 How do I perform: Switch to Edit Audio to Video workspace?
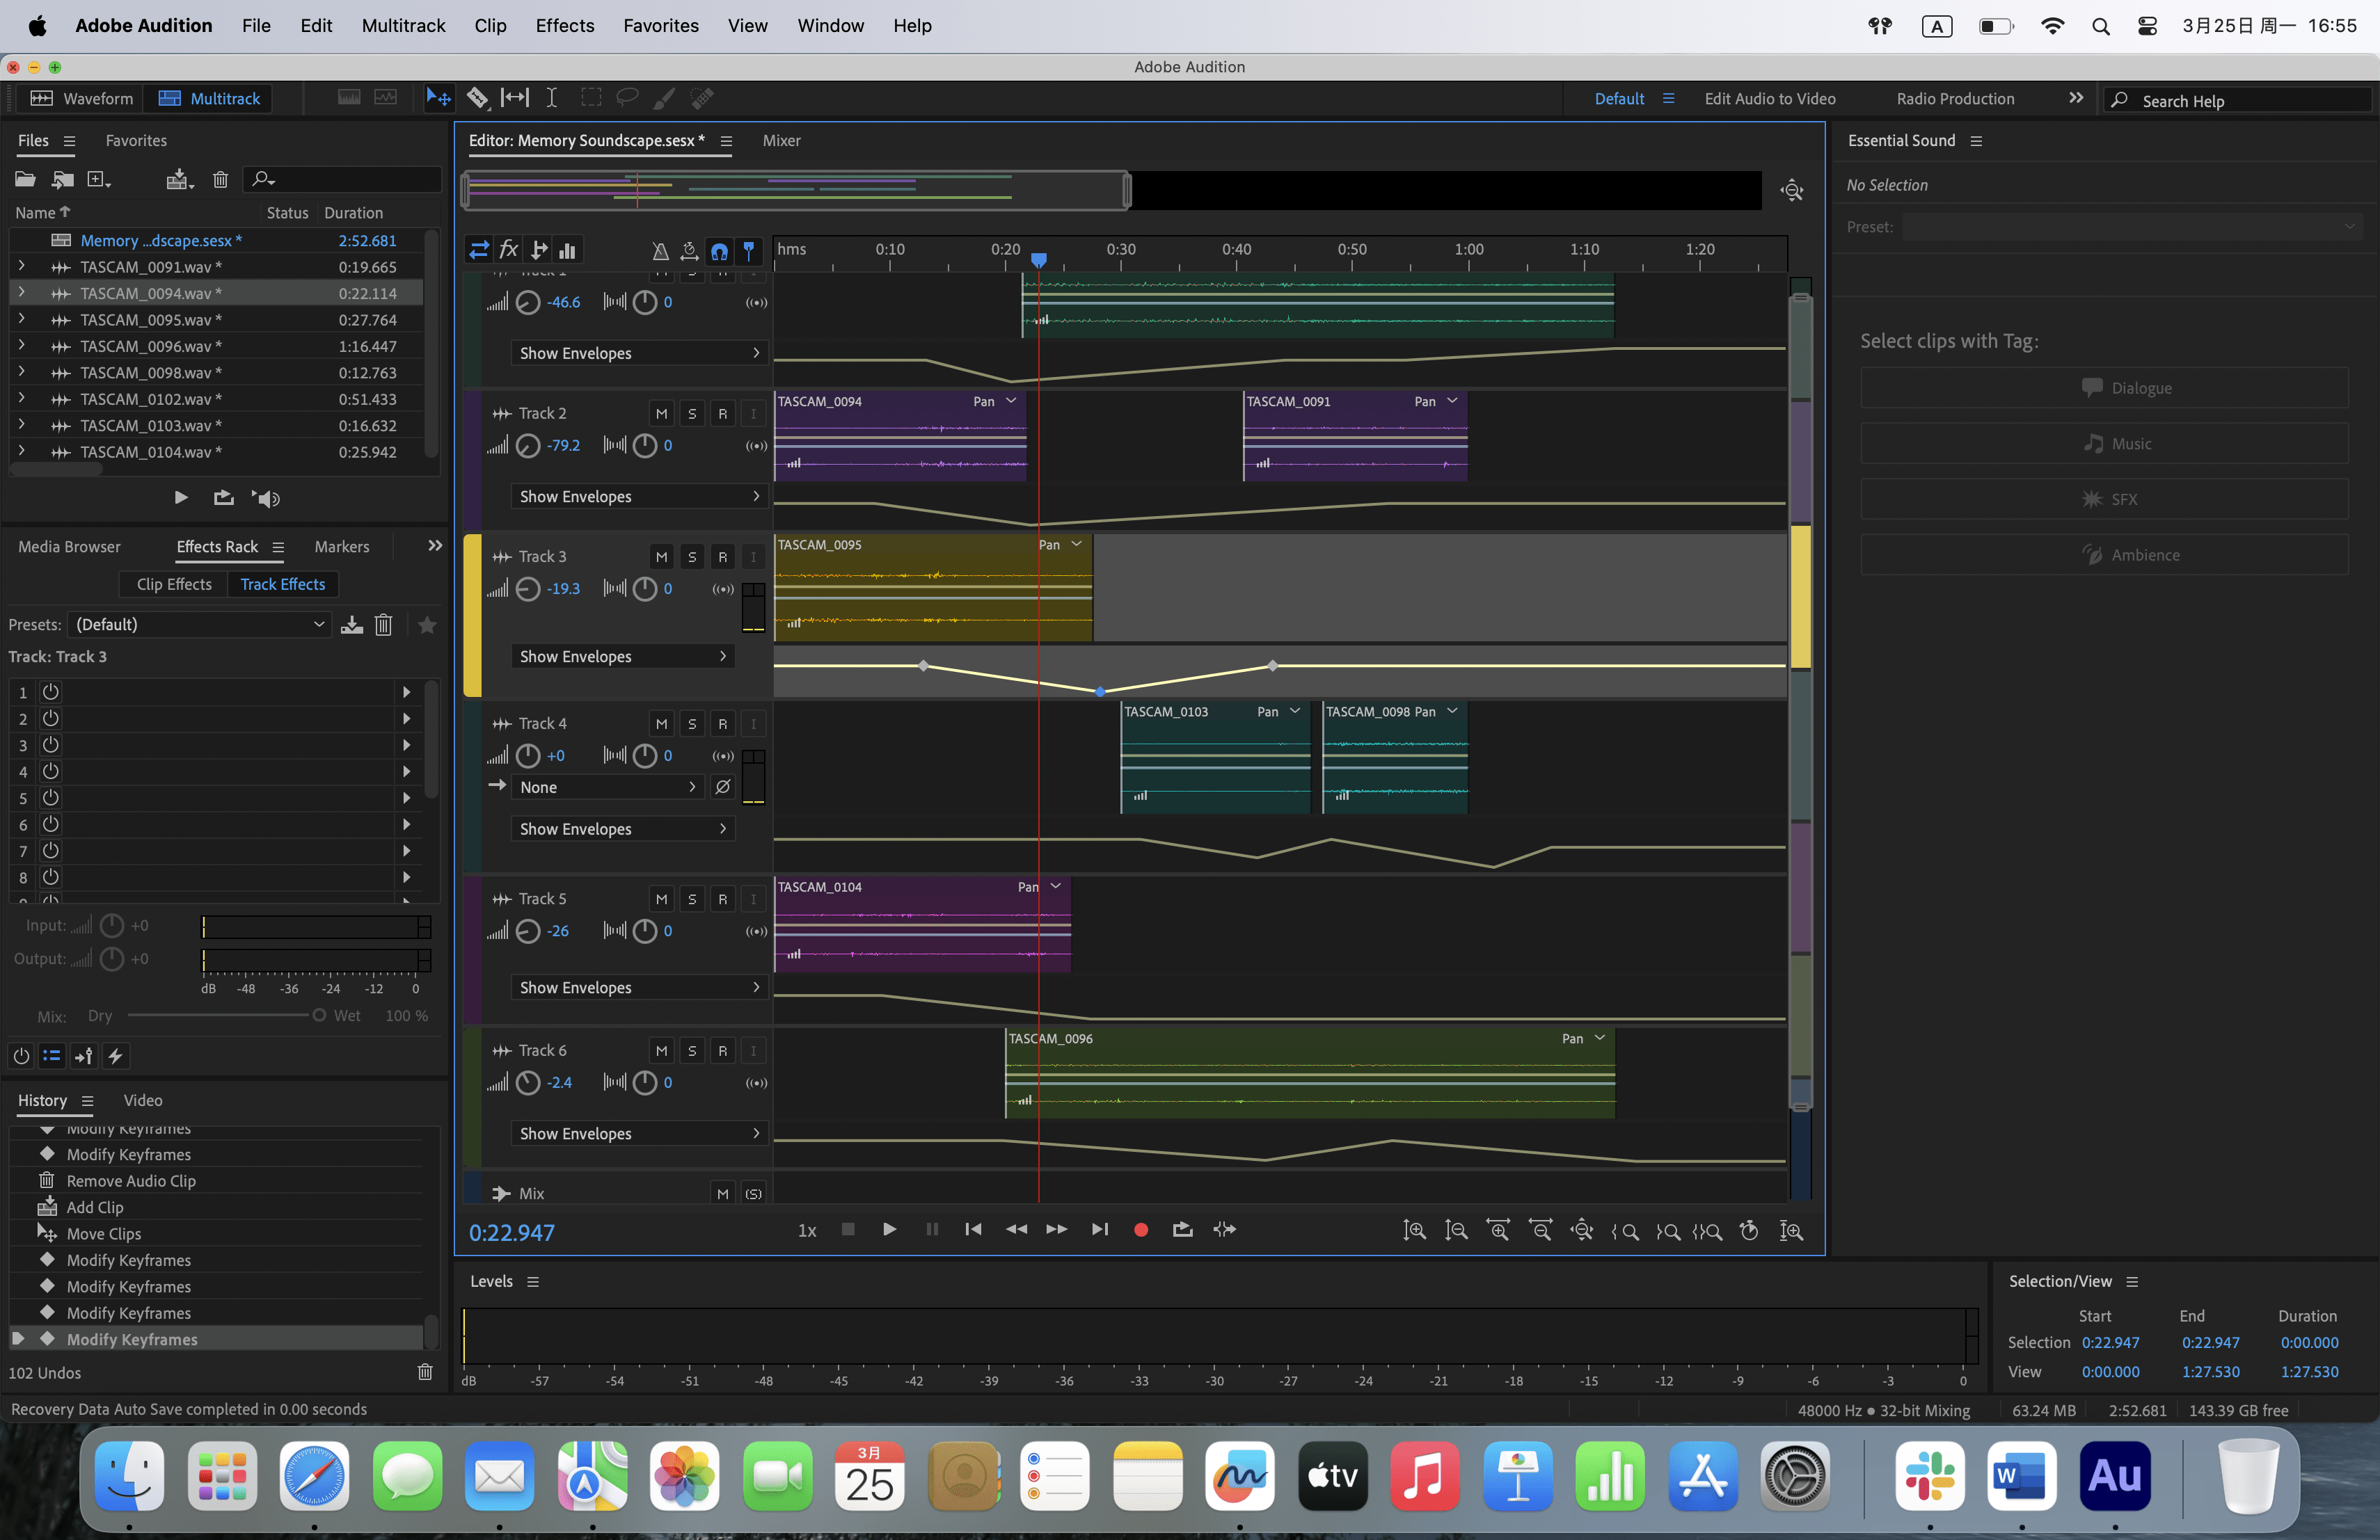coord(1769,99)
